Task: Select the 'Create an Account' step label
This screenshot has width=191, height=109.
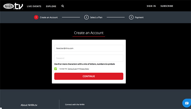Action: pos(49,17)
